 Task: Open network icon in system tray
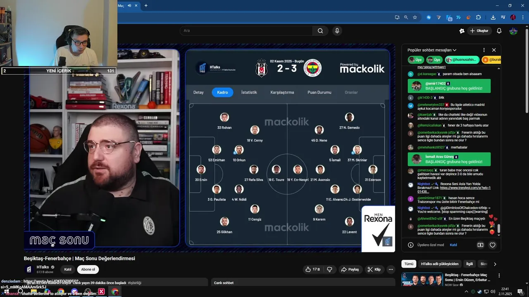(486, 291)
